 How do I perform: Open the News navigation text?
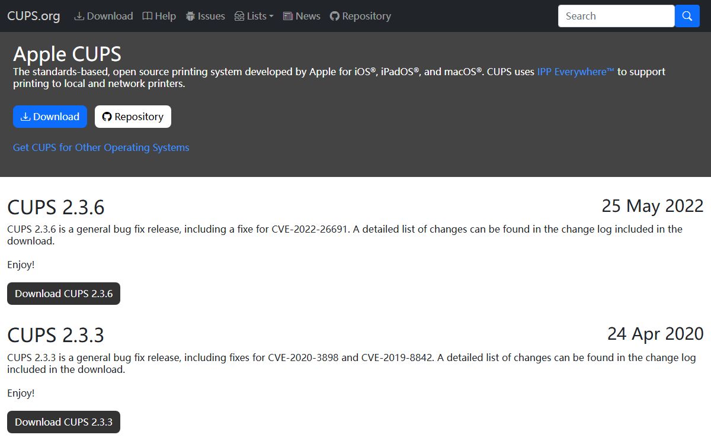(x=308, y=16)
